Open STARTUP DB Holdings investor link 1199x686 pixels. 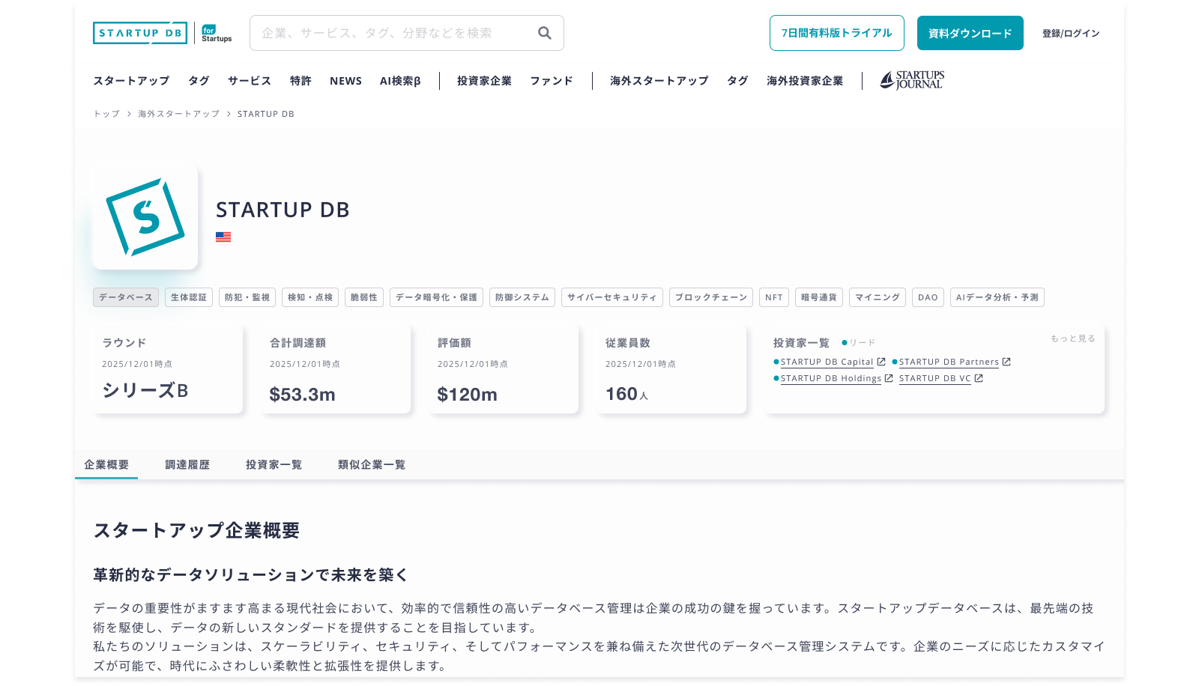(x=831, y=378)
